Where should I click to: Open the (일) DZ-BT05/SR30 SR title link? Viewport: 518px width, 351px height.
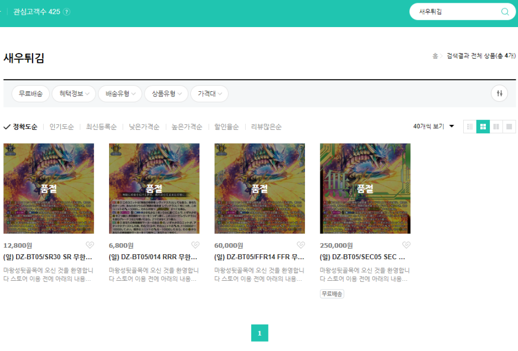pyautogui.click(x=48, y=256)
